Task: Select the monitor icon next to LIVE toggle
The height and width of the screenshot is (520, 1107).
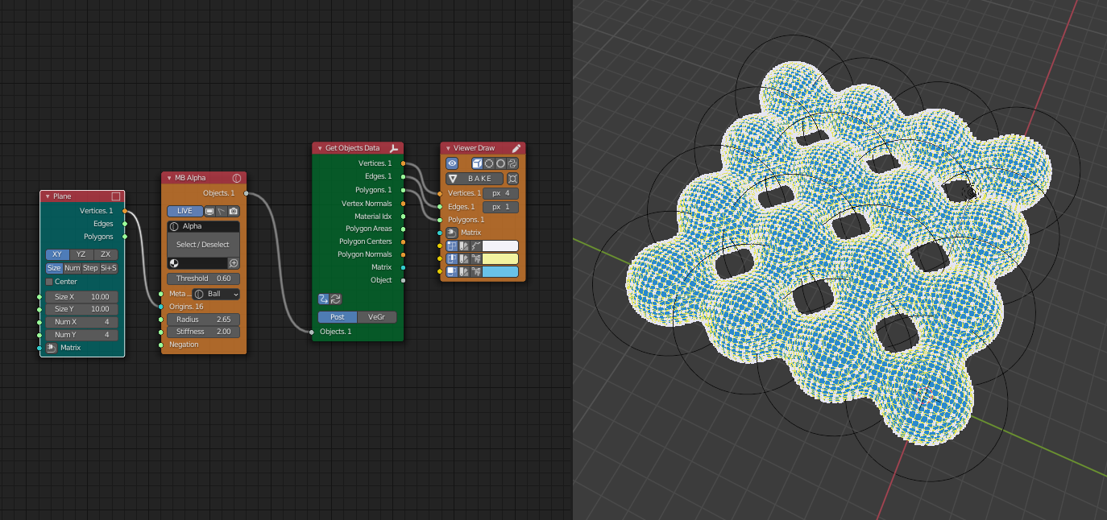Action: pos(209,212)
